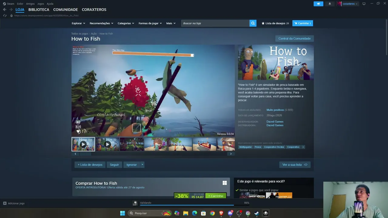
Task: Open the Steam icon on the taskbar
Action: [x=257, y=213]
